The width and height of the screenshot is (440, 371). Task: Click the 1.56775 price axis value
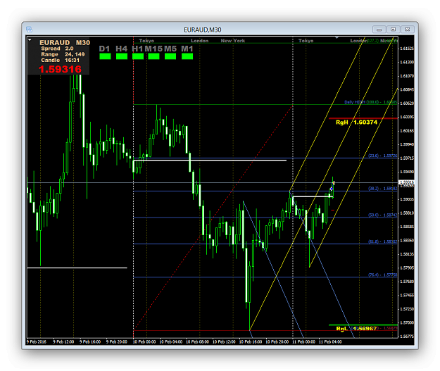pos(407,337)
